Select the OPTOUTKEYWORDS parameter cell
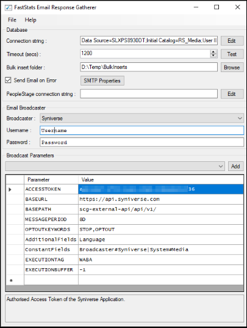This screenshot has height=328, width=247. (51, 230)
